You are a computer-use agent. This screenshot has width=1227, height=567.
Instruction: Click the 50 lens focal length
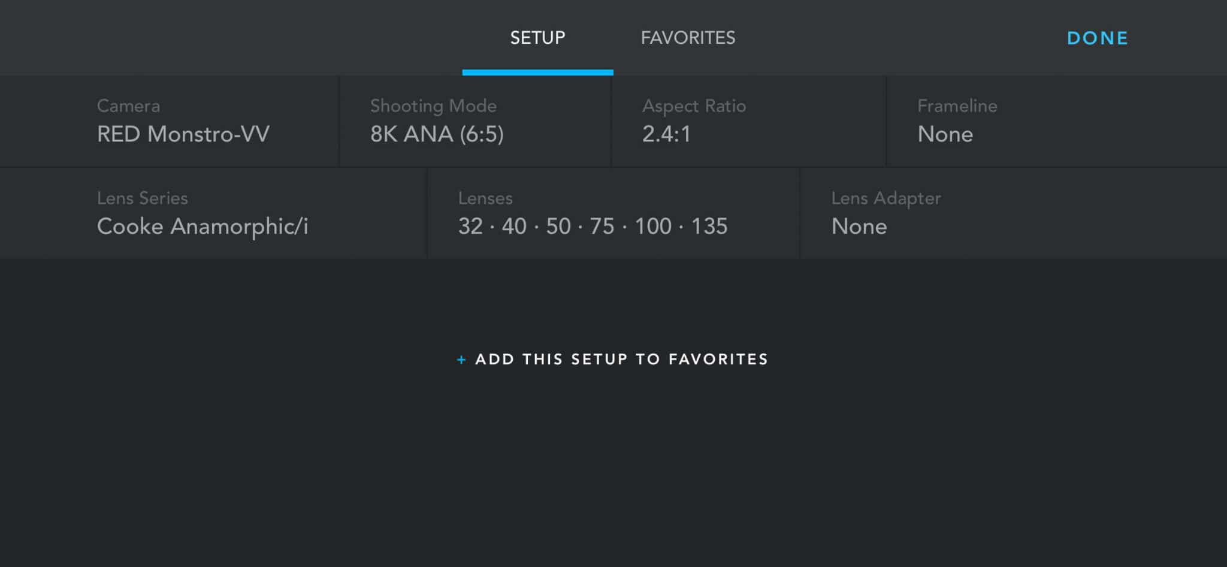[558, 227]
